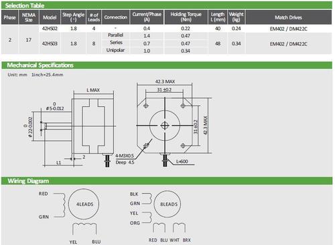The image size is (335, 245).
Task: Click the horizontal "42.3 MAX" dimension label
Action: click(x=165, y=81)
